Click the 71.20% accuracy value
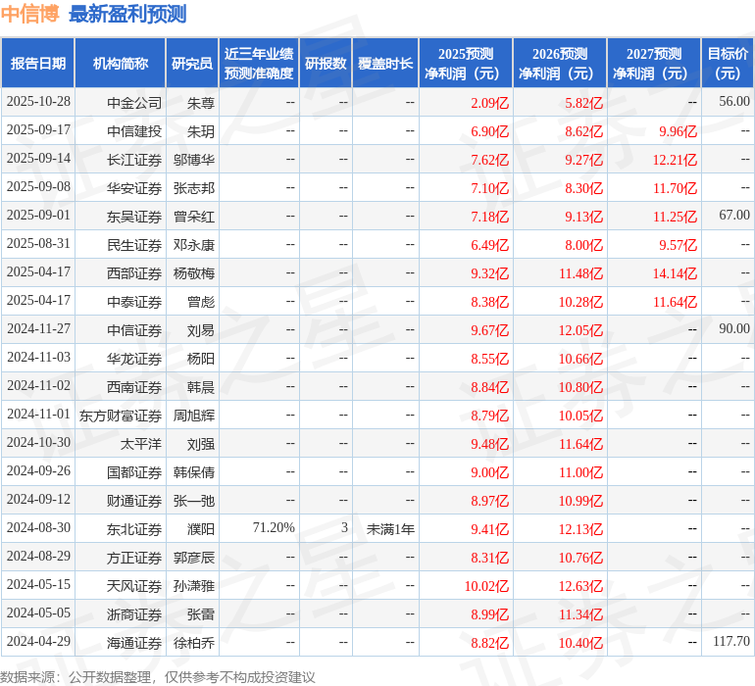This screenshot has width=755, height=686. pyautogui.click(x=274, y=527)
